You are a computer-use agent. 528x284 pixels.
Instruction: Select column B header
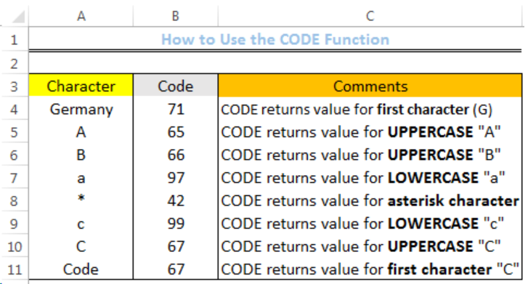[176, 16]
